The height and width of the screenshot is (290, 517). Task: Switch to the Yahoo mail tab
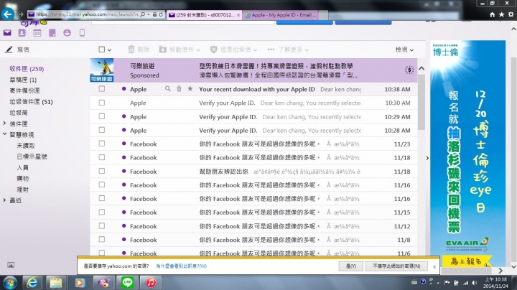pyautogui.click(x=205, y=15)
